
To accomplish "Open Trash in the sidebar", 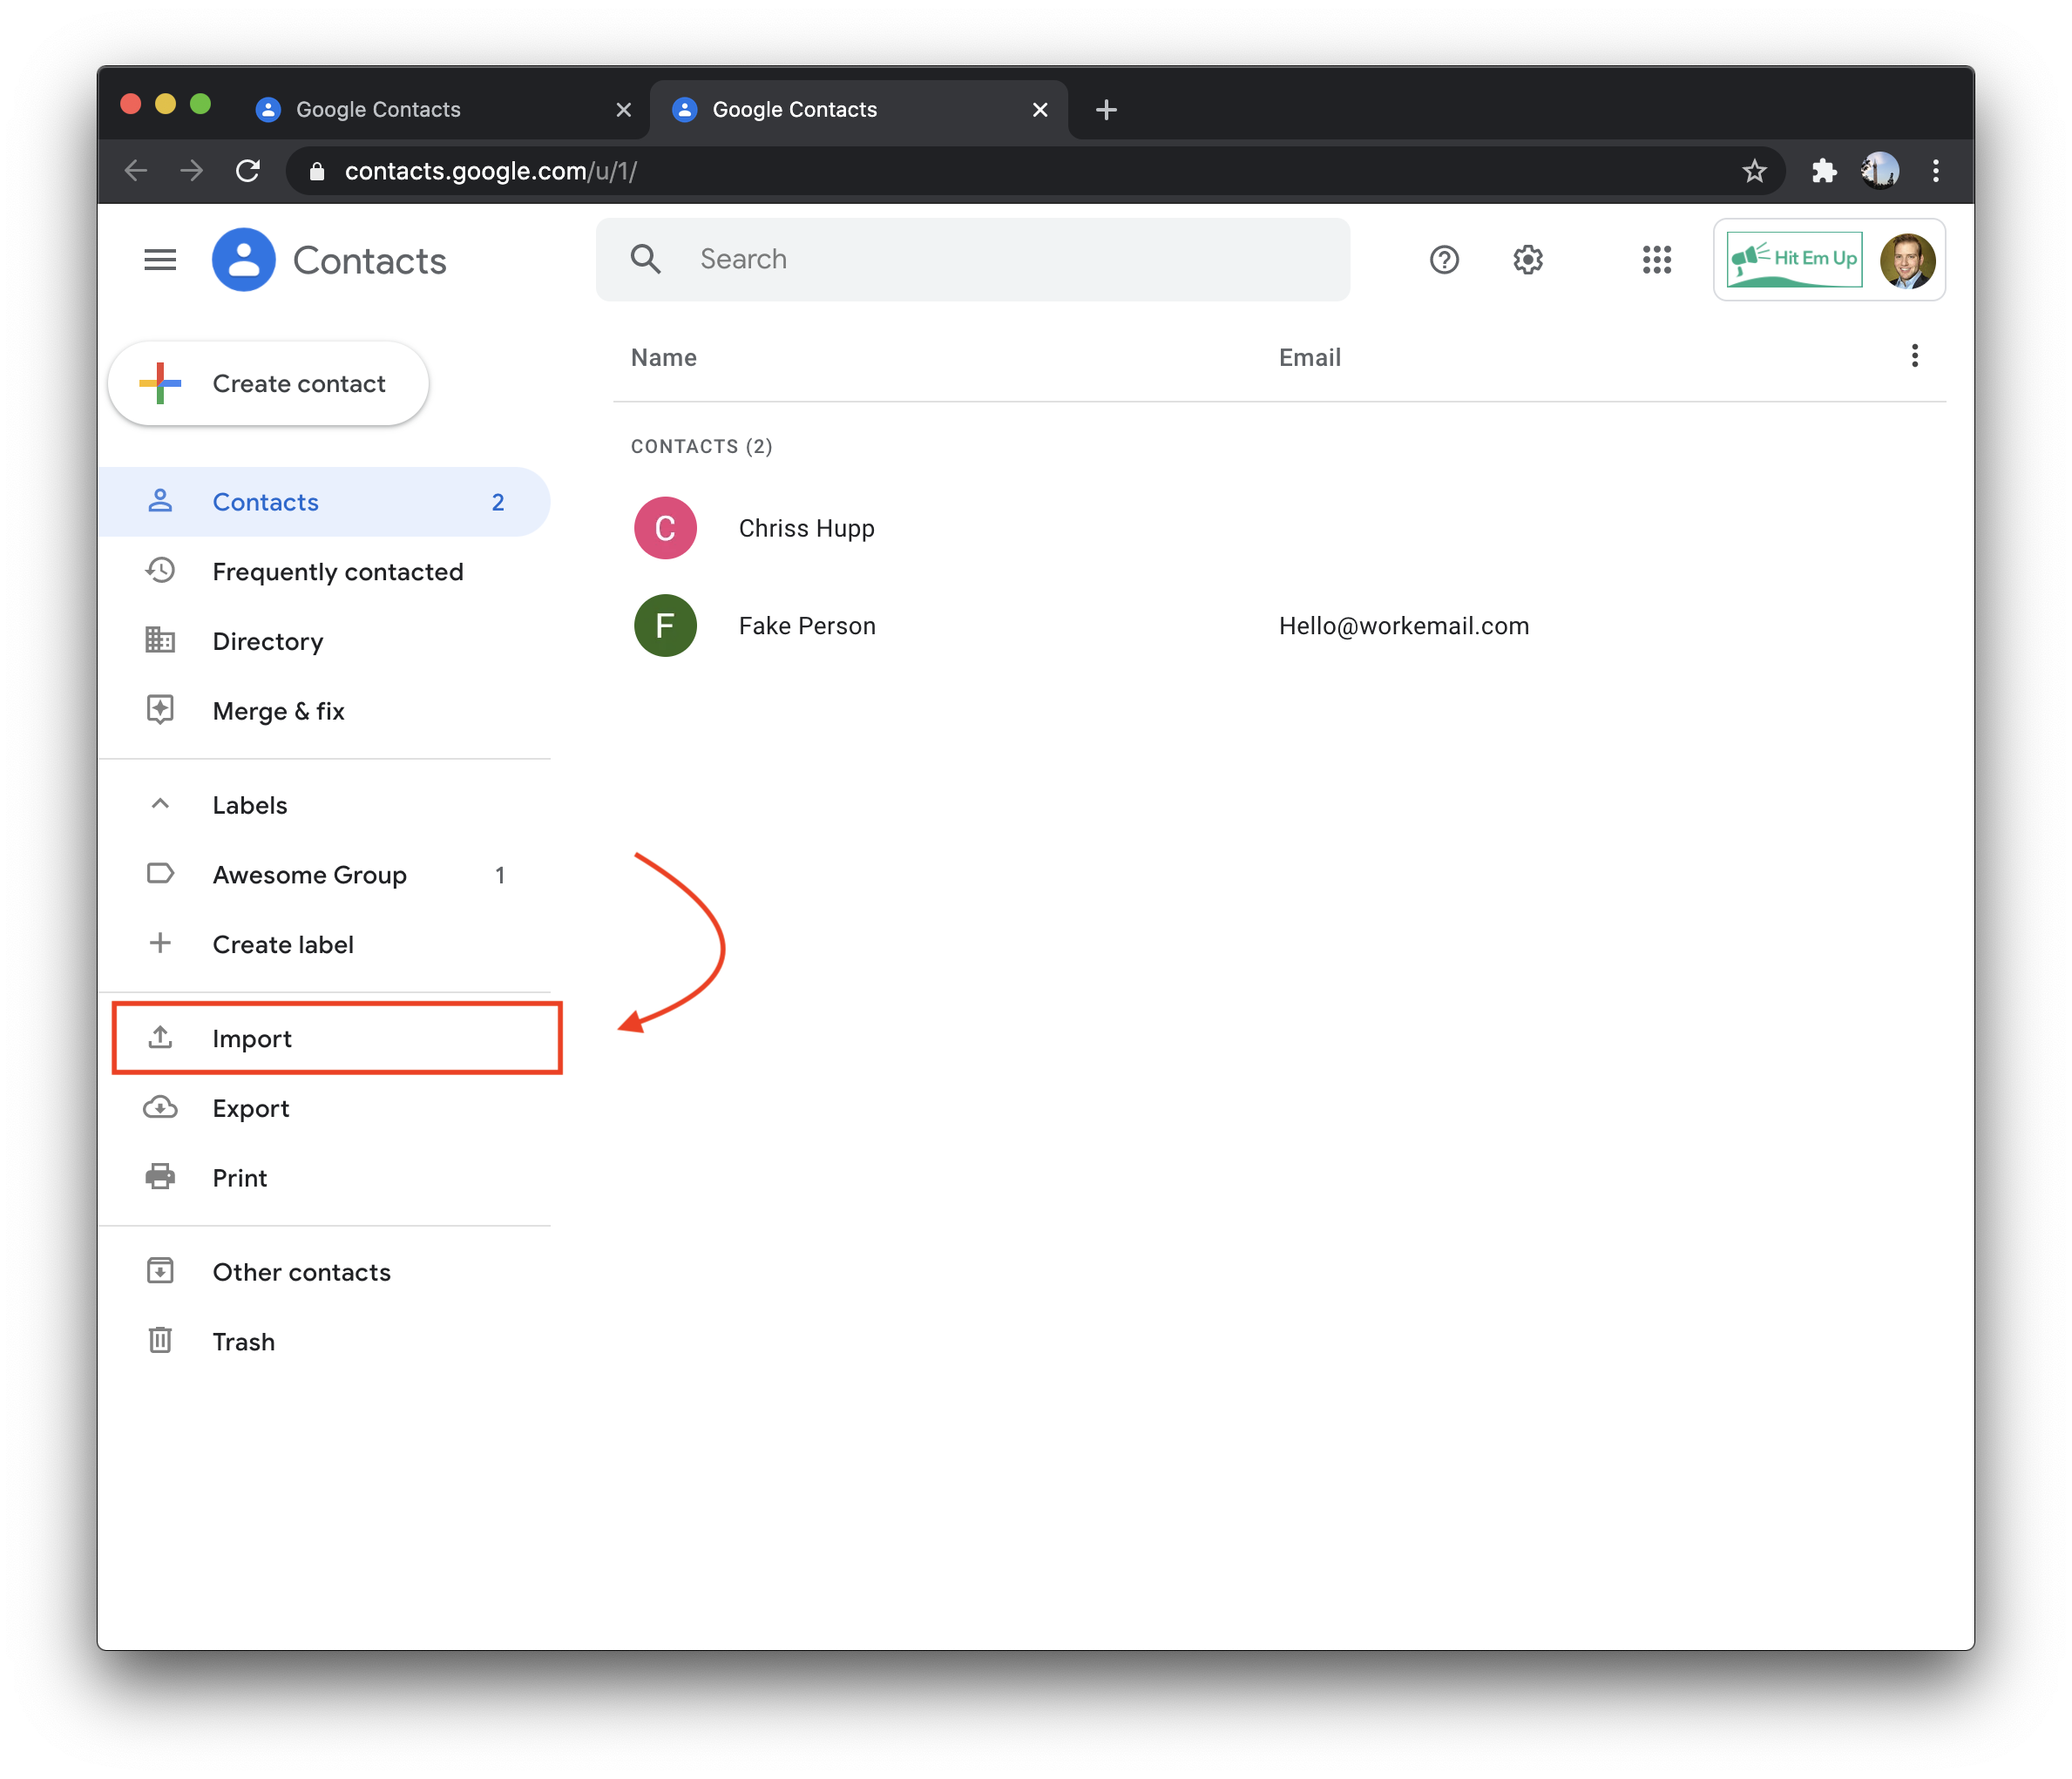I will (324, 1340).
